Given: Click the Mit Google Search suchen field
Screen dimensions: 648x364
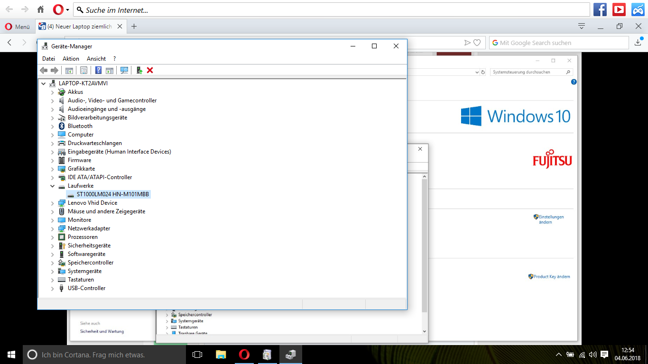Looking at the screenshot, I should click(x=559, y=43).
